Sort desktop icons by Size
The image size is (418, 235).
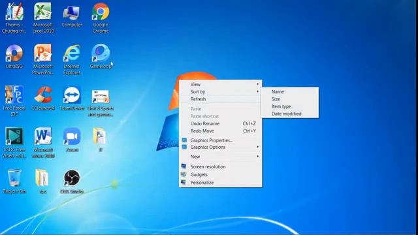(290, 99)
